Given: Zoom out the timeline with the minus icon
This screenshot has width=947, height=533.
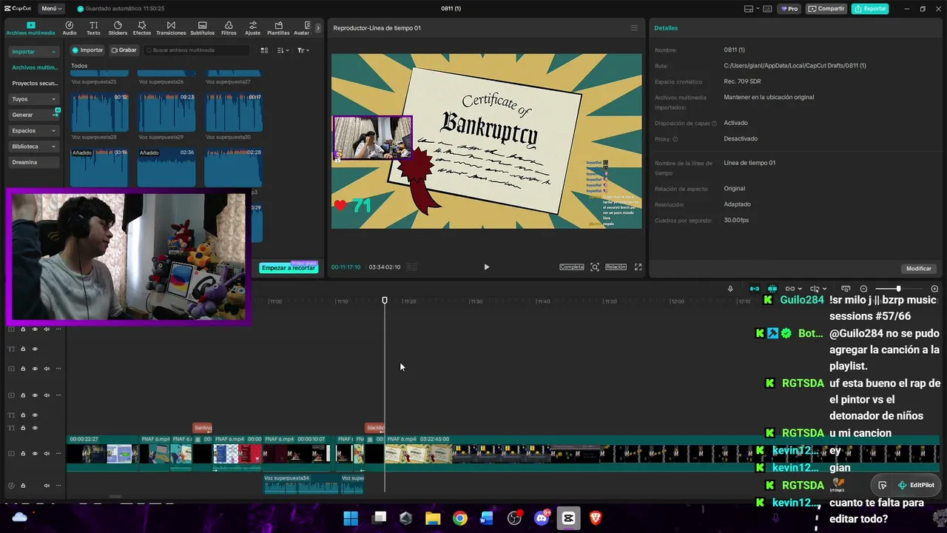Looking at the screenshot, I should pos(863,289).
